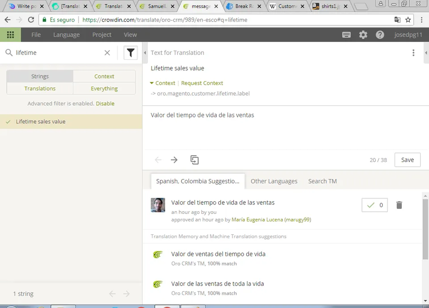Viewport: 429px width, 308px height.
Task: Go to previous page of strings
Action: click(112, 294)
